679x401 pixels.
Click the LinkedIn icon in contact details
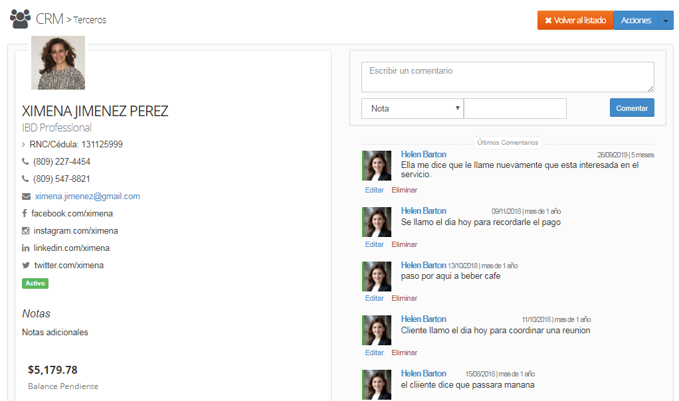(x=25, y=248)
